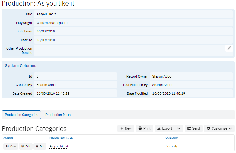Open As you like it link in table

click(x=59, y=146)
